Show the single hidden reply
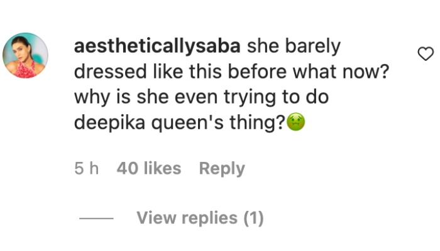440x251 pixels. [x=199, y=218]
